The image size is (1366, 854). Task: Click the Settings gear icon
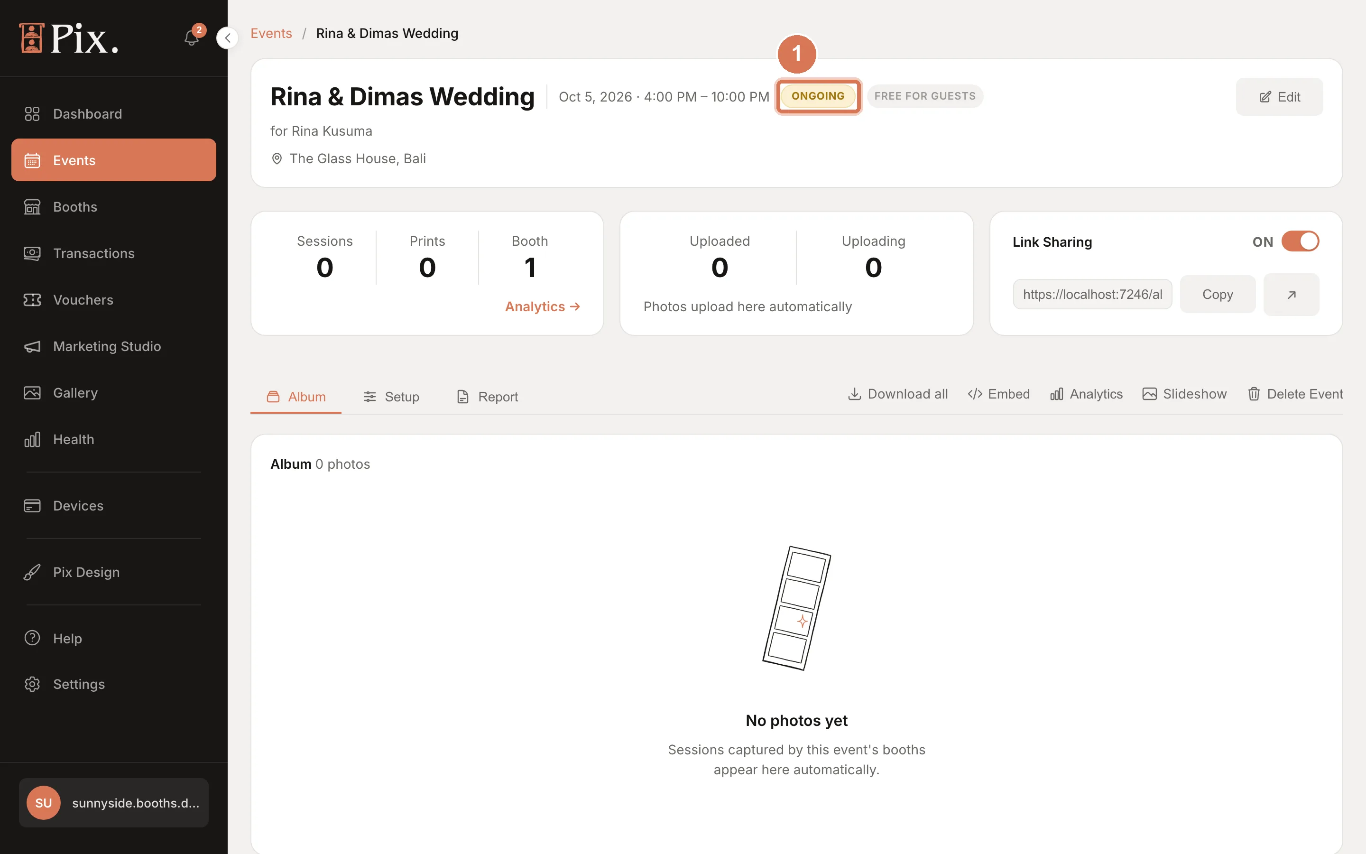pyautogui.click(x=32, y=684)
